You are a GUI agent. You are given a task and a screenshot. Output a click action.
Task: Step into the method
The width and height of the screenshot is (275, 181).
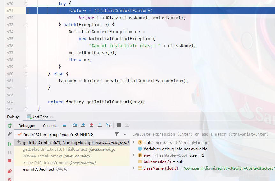[x=83, y=125]
